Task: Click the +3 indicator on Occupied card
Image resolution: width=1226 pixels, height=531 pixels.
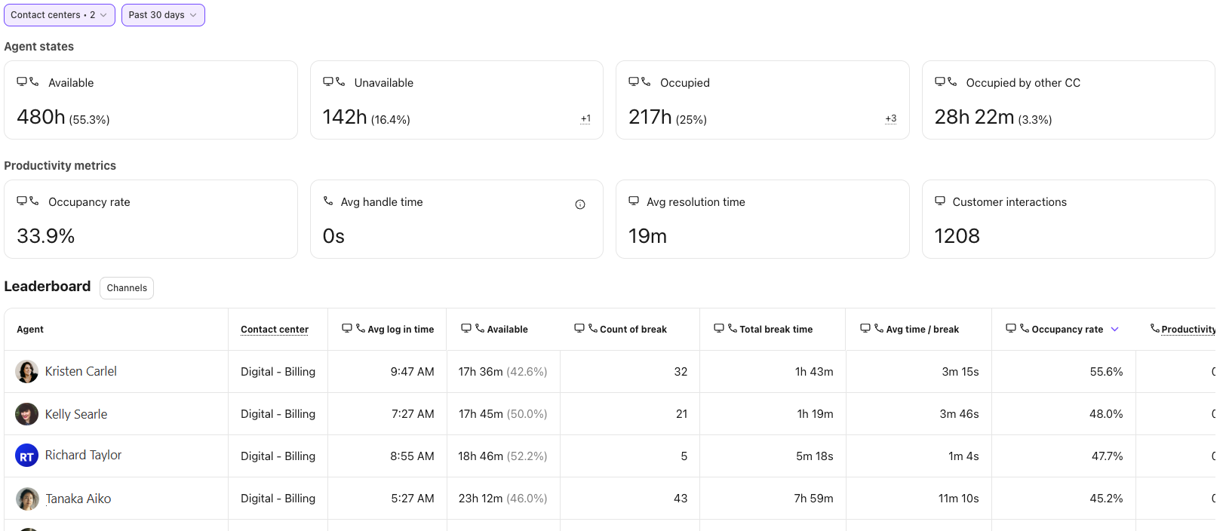Action: 891,118
